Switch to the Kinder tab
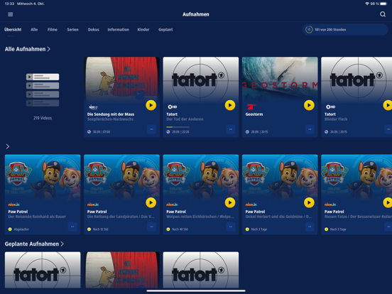Screen dimensions: 392x294 pos(143,30)
